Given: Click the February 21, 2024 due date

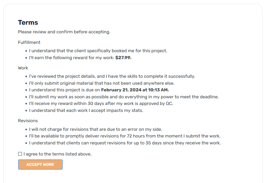Looking at the screenshot, I should click(135, 90).
